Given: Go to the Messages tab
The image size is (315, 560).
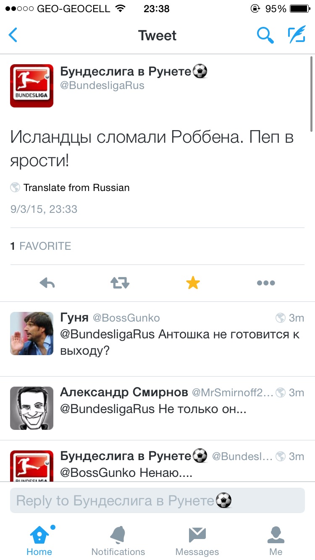Looking at the screenshot, I should pyautogui.click(x=197, y=540).
